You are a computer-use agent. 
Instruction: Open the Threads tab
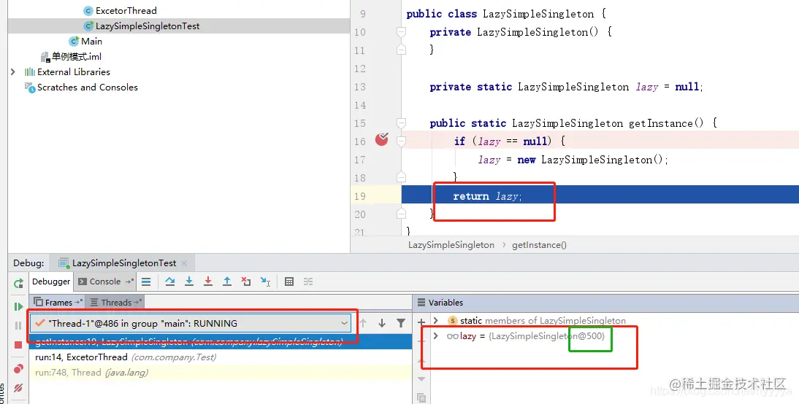click(115, 302)
